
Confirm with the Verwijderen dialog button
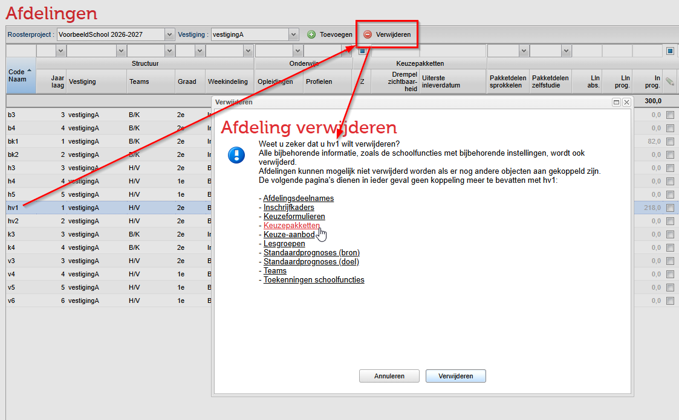[455, 376]
